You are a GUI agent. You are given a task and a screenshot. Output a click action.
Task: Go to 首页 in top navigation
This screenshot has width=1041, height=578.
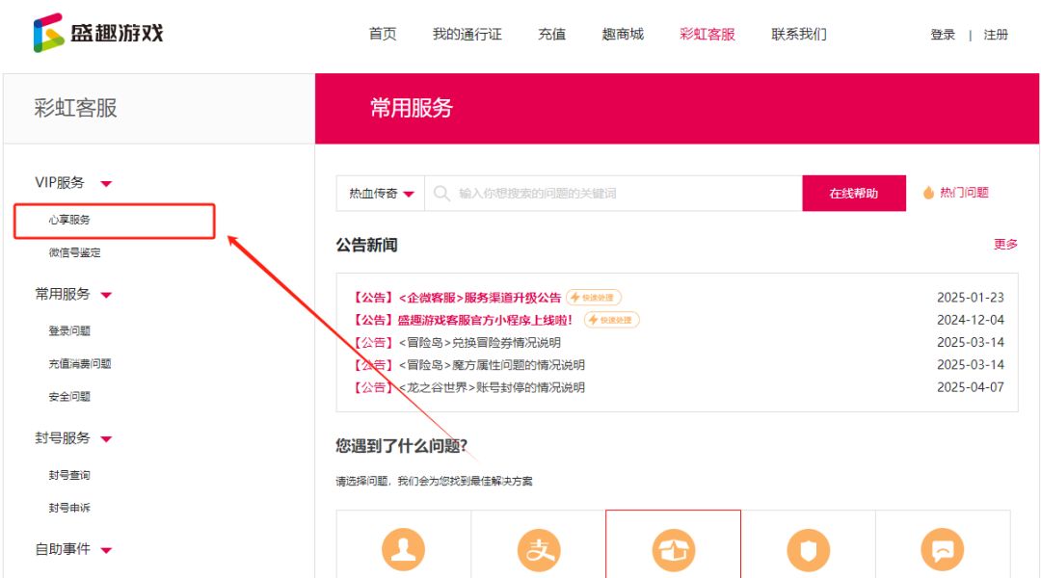coord(383,34)
